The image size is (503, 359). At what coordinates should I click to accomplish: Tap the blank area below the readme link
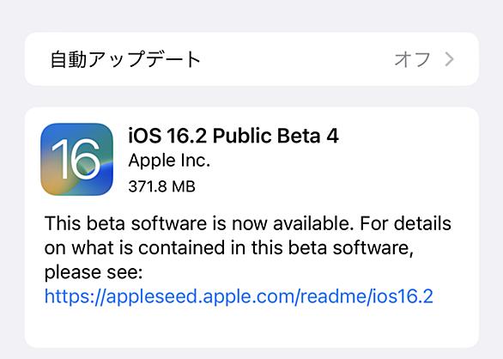pos(251,326)
